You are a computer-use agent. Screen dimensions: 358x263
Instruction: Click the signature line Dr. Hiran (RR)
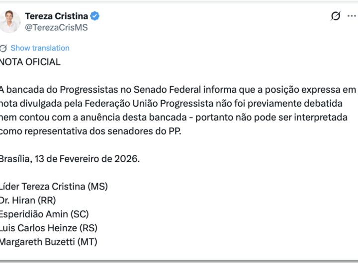coord(28,200)
